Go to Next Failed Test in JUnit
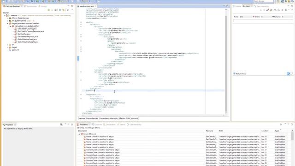Image resolution: width=295 pixels, height=166 pixels. point(261,10)
